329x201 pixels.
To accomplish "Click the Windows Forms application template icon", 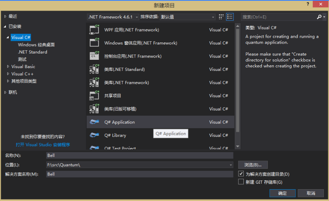I will tap(94, 43).
